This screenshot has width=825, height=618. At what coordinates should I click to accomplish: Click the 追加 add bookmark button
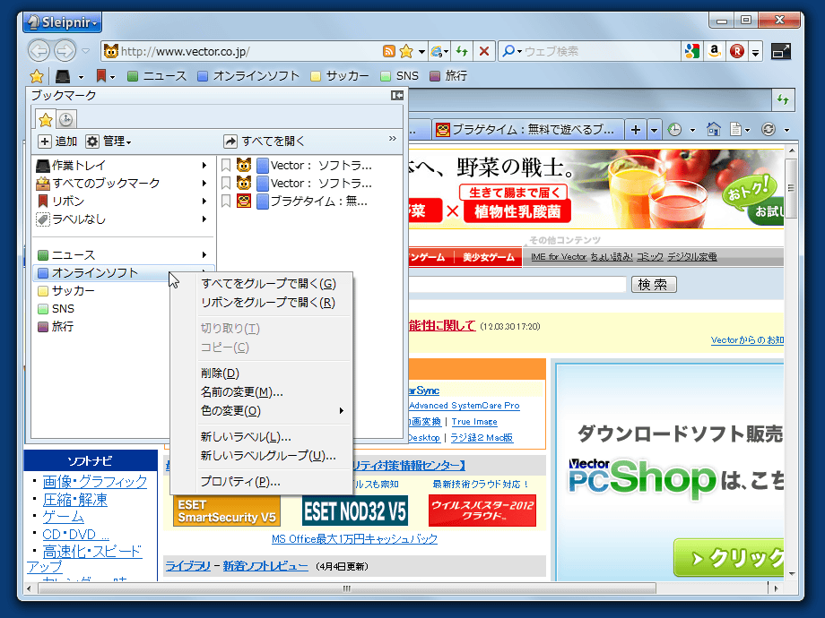[58, 141]
